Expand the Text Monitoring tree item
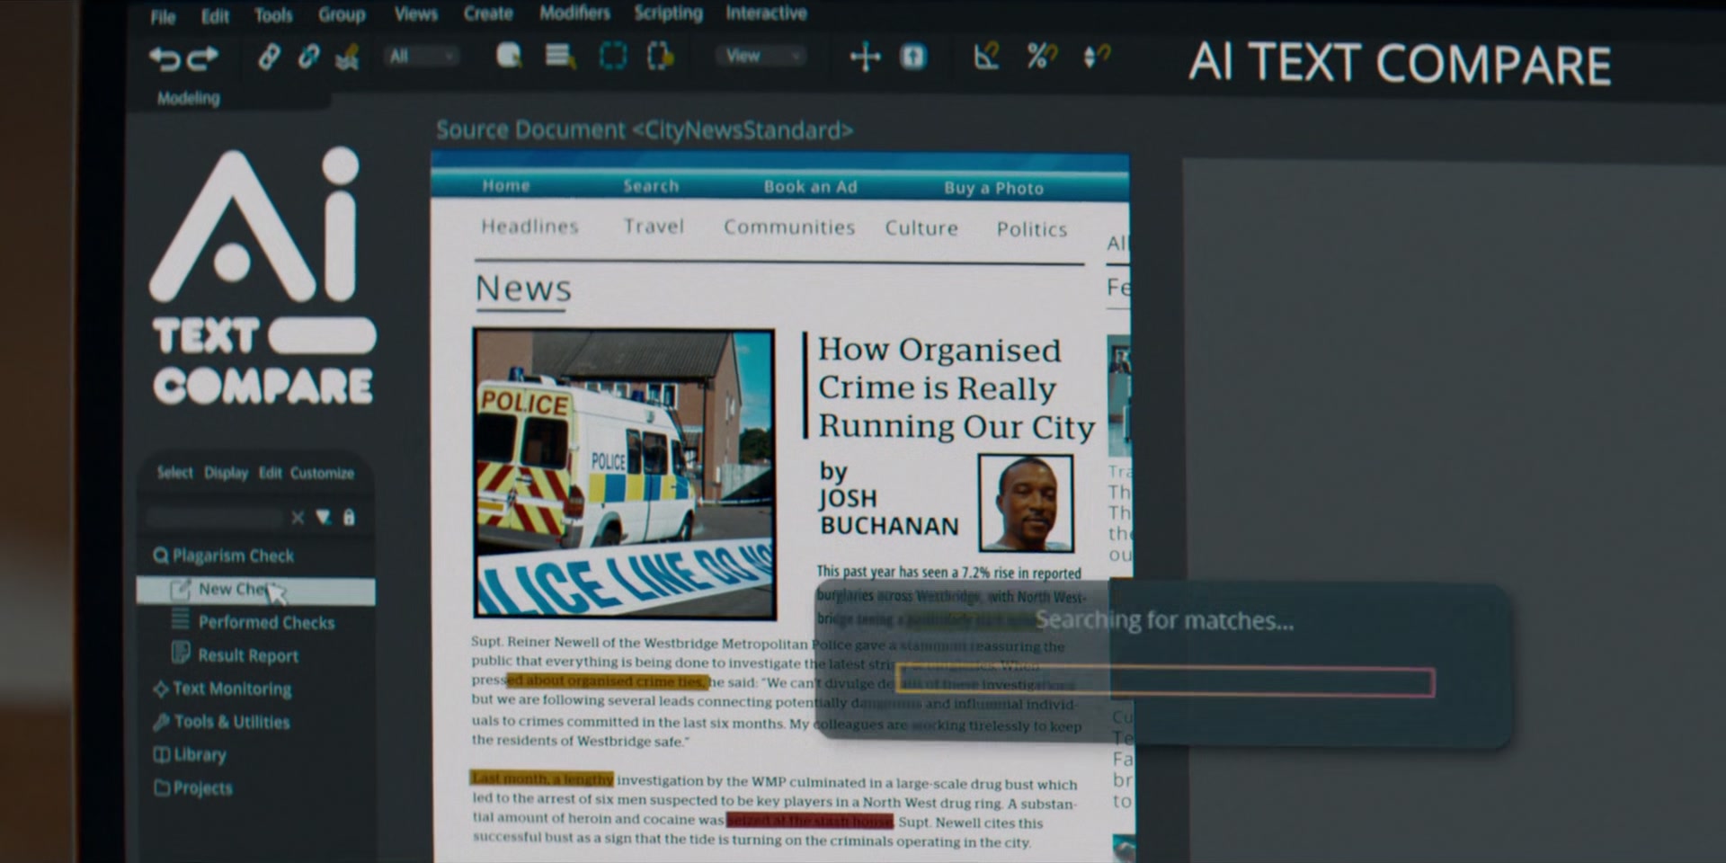The image size is (1726, 863). point(223,689)
